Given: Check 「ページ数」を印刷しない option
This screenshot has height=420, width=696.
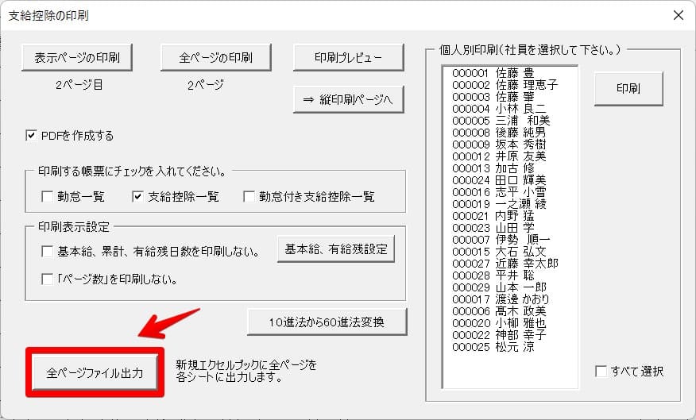Looking at the screenshot, I should [47, 279].
